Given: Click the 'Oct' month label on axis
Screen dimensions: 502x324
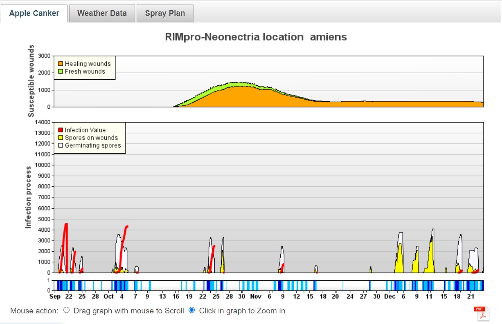Looking at the screenshot, I should coord(108,296).
